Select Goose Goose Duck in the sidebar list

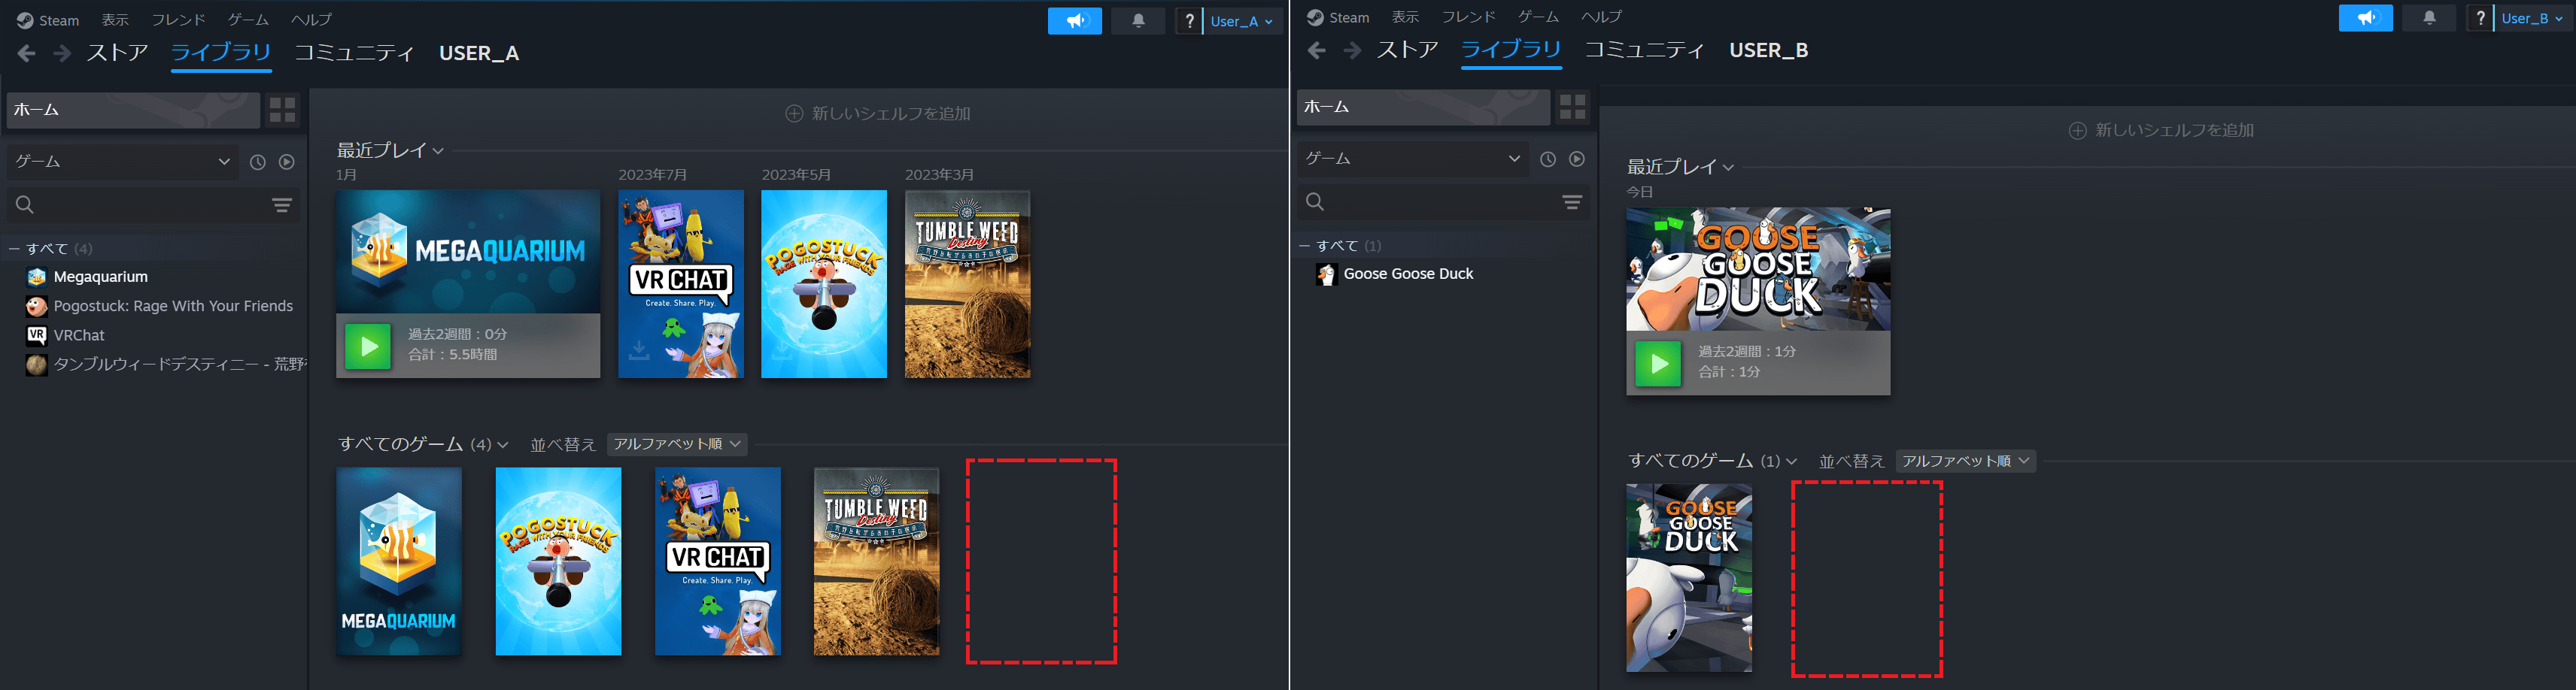1408,274
